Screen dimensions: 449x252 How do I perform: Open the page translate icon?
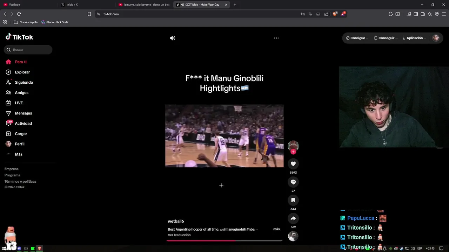[x=310, y=14]
